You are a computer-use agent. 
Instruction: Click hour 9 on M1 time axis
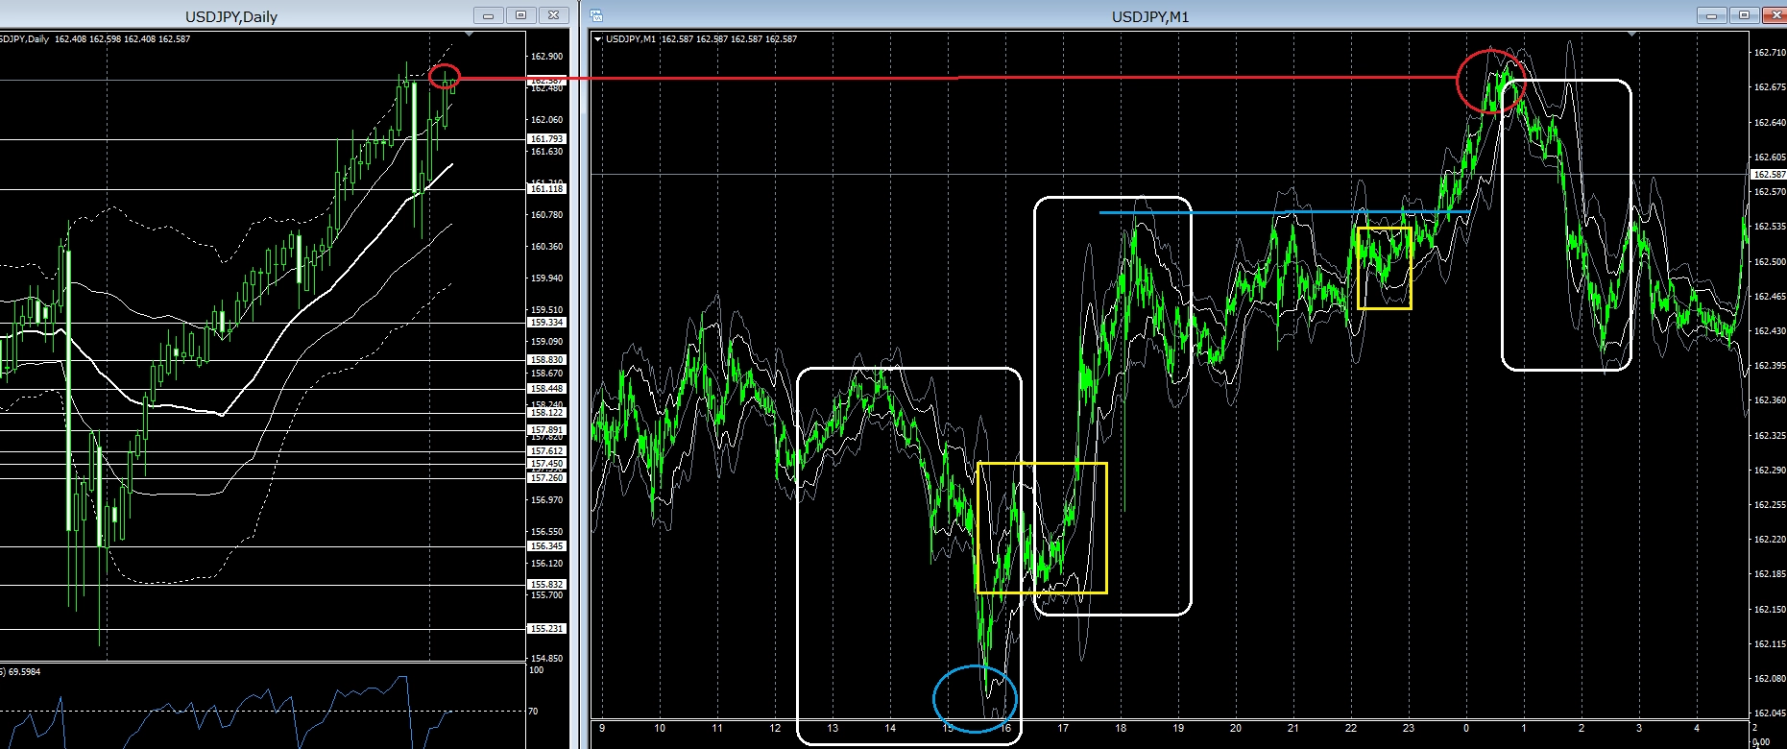click(602, 729)
